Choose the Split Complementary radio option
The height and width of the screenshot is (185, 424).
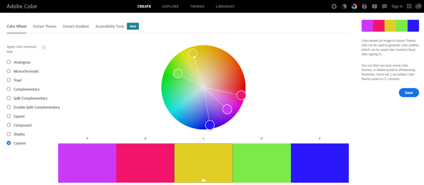(x=9, y=98)
